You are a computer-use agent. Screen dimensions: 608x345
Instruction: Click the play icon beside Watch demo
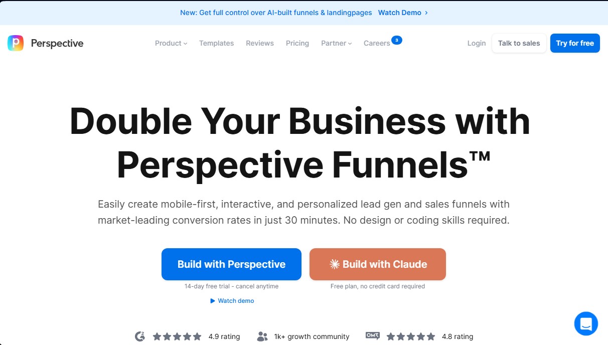[x=213, y=301]
